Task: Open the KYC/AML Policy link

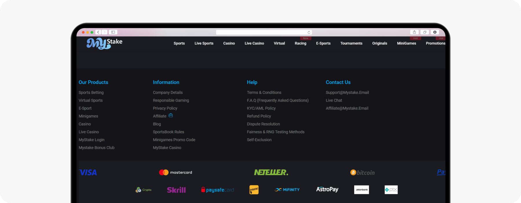Action: point(261,108)
